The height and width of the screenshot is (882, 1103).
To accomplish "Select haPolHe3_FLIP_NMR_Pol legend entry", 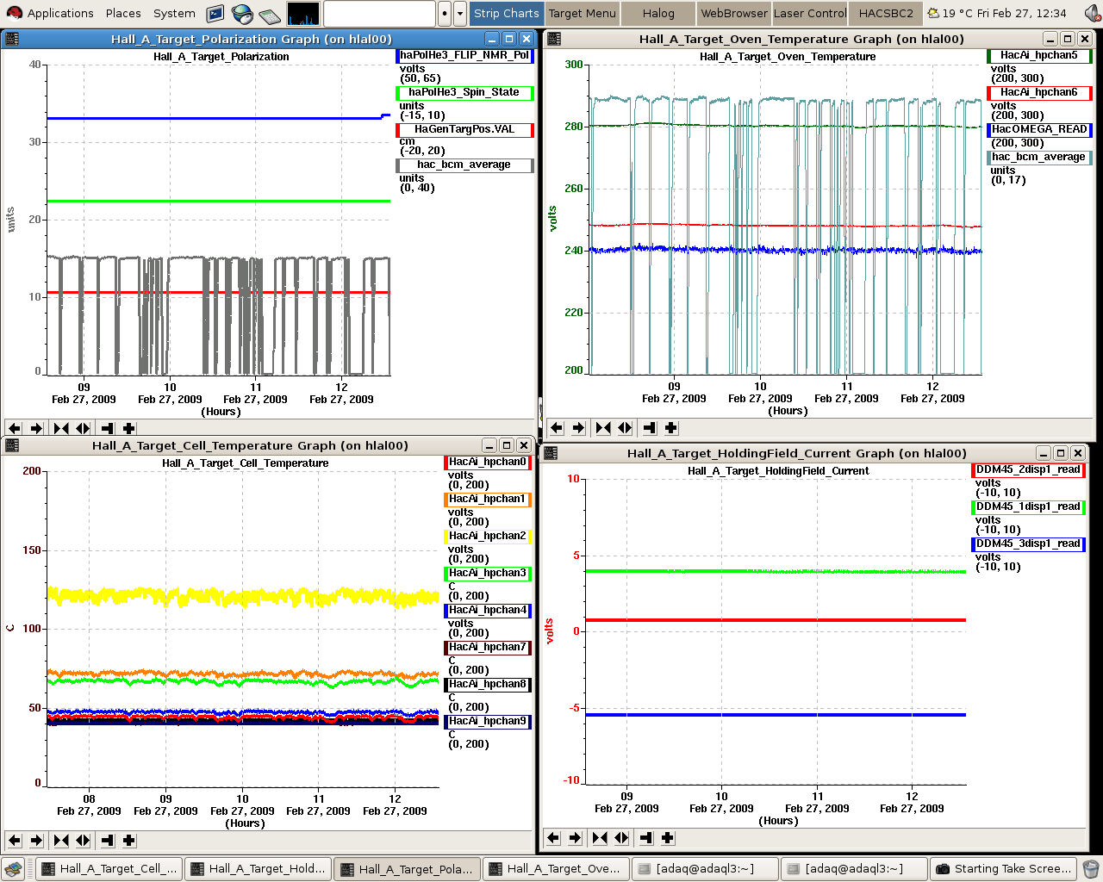I will tap(464, 55).
